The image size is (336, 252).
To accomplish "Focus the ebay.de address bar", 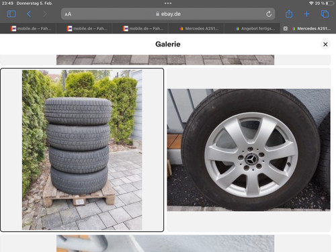I will [168, 14].
